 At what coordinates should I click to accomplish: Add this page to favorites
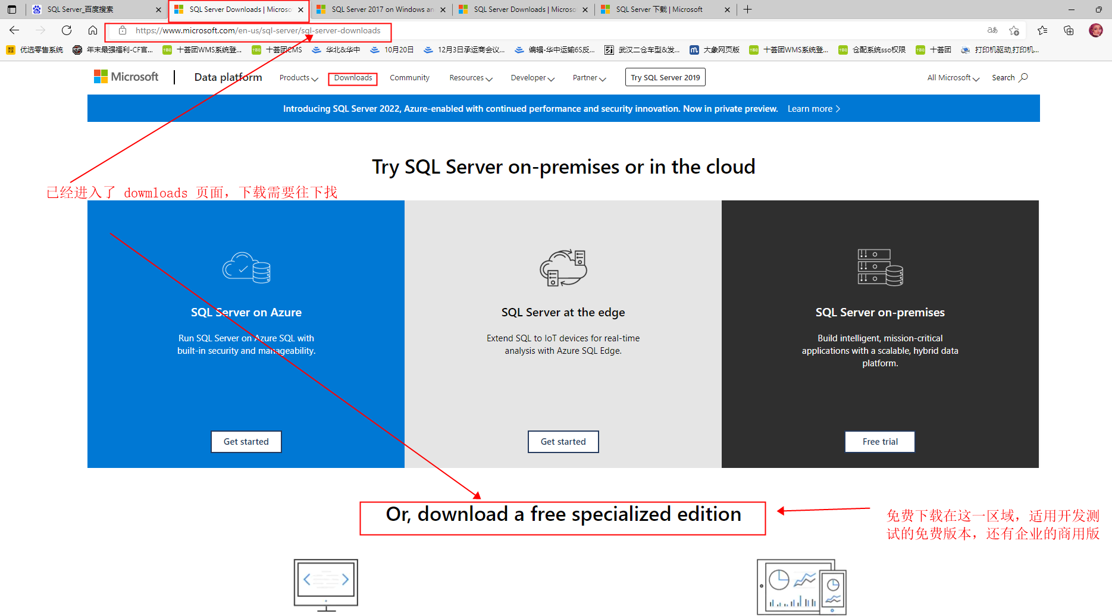coord(1014,30)
